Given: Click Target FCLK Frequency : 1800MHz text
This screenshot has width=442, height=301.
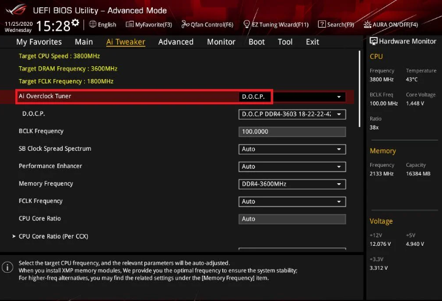Looking at the screenshot, I should pos(66,82).
